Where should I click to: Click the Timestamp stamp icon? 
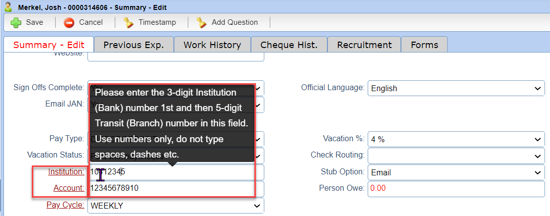coord(129,22)
